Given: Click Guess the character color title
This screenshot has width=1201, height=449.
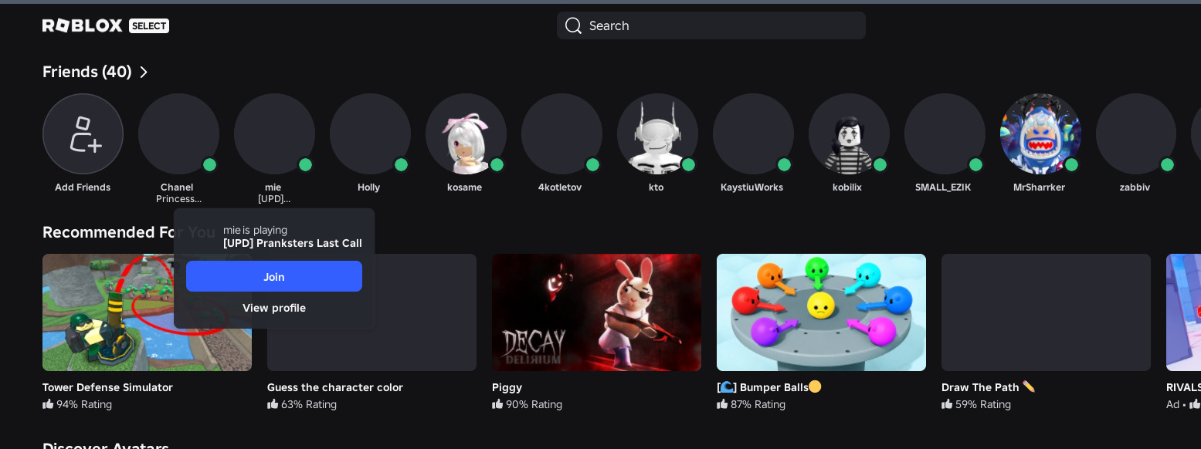Looking at the screenshot, I should click(335, 387).
